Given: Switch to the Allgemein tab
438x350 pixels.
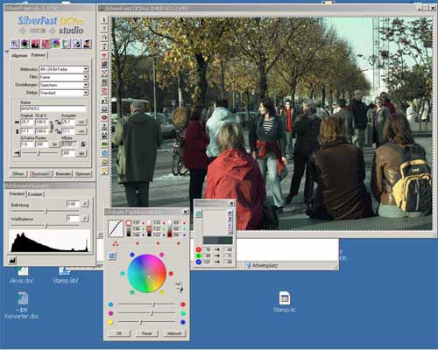Looking at the screenshot, I should coord(19,55).
